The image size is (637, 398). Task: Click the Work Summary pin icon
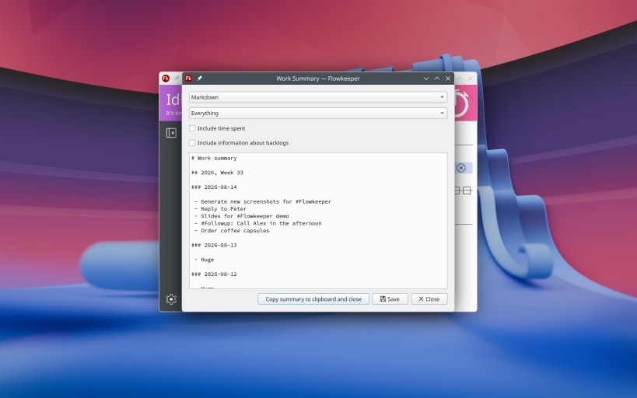coord(199,79)
